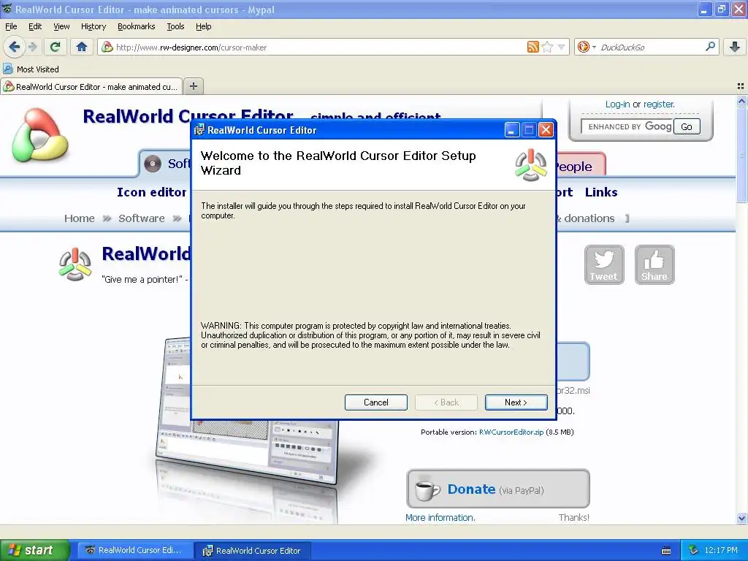Click the Log-in link
748x561 pixels.
point(617,104)
